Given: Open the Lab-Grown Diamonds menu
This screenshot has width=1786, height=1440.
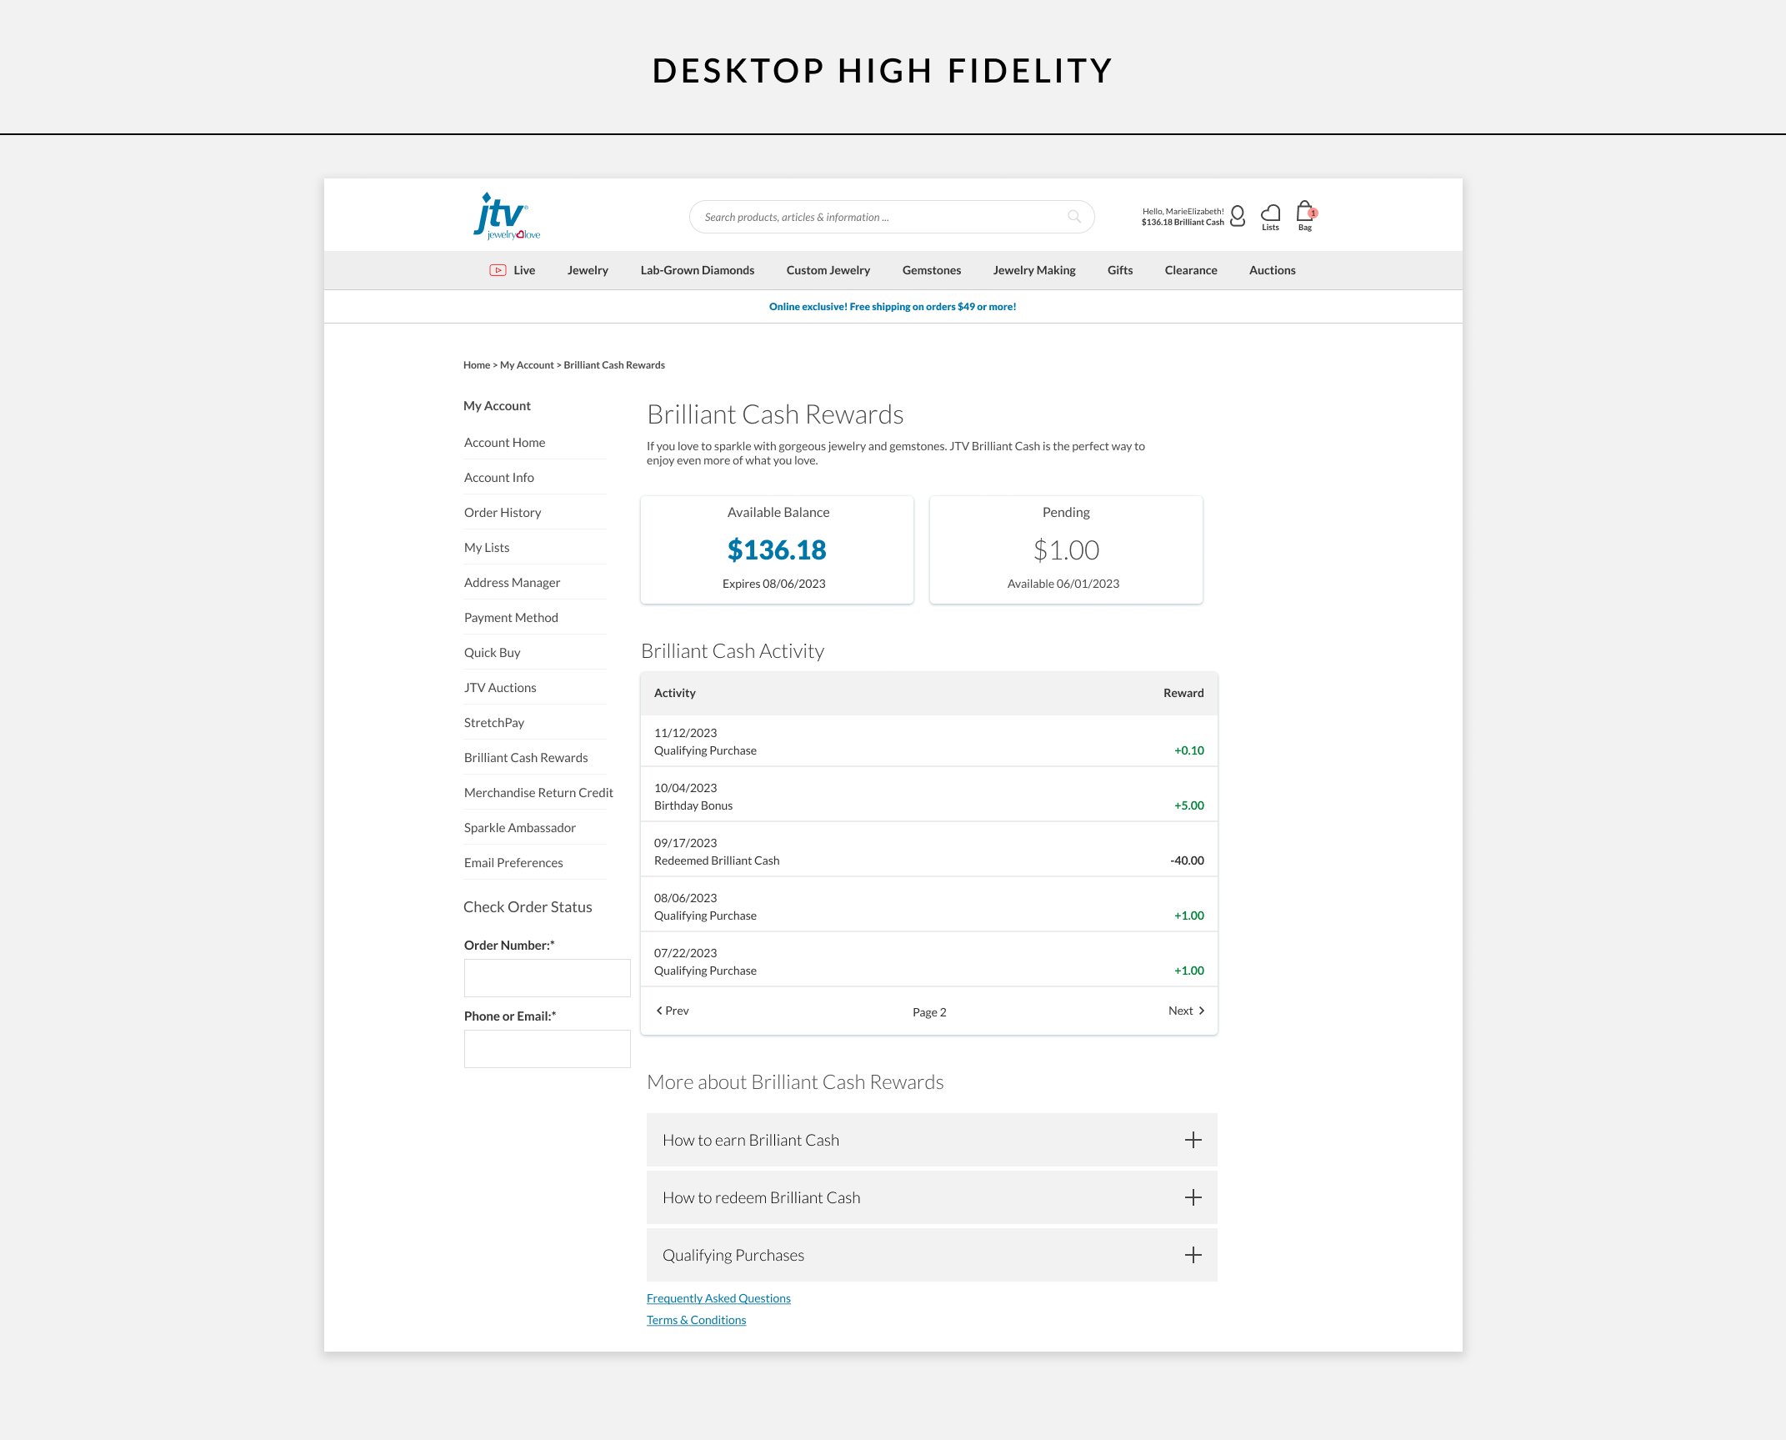Looking at the screenshot, I should (x=697, y=270).
